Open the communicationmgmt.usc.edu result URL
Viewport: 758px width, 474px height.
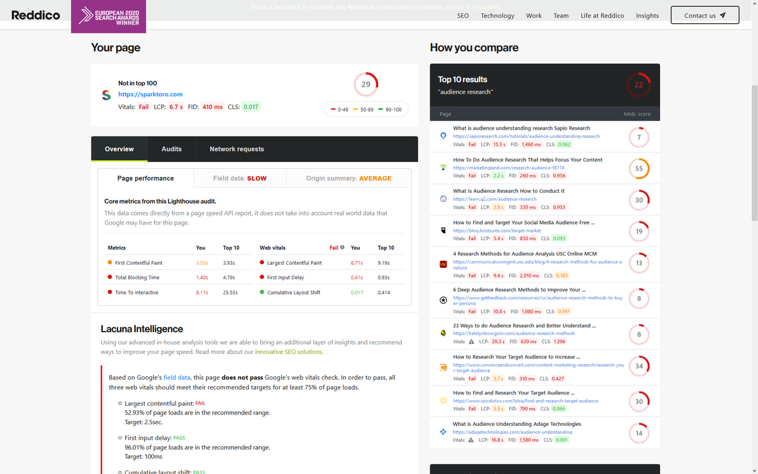coord(538,264)
